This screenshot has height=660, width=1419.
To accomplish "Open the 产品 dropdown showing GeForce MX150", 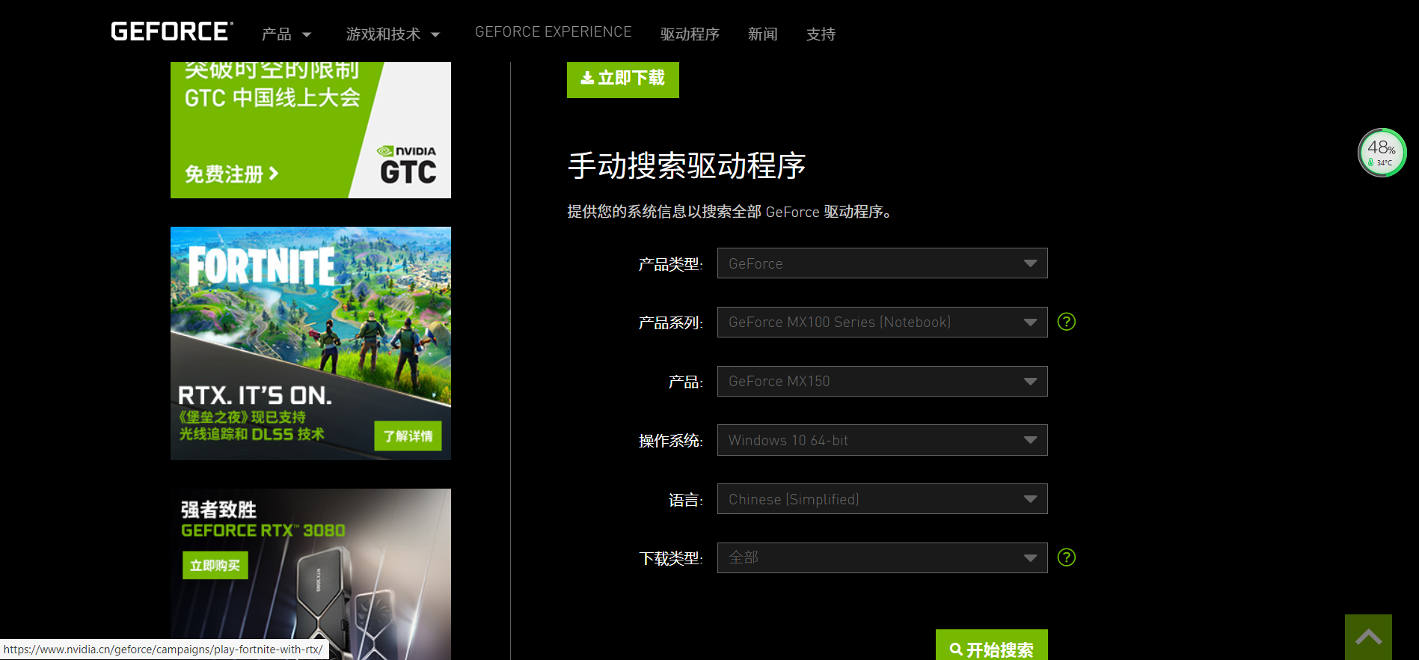I will click(882, 382).
